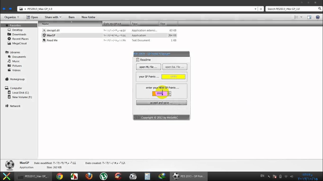Click the Search PES2013_Max GP_1.0 box
This screenshot has height=181, width=323.
click(x=292, y=9)
